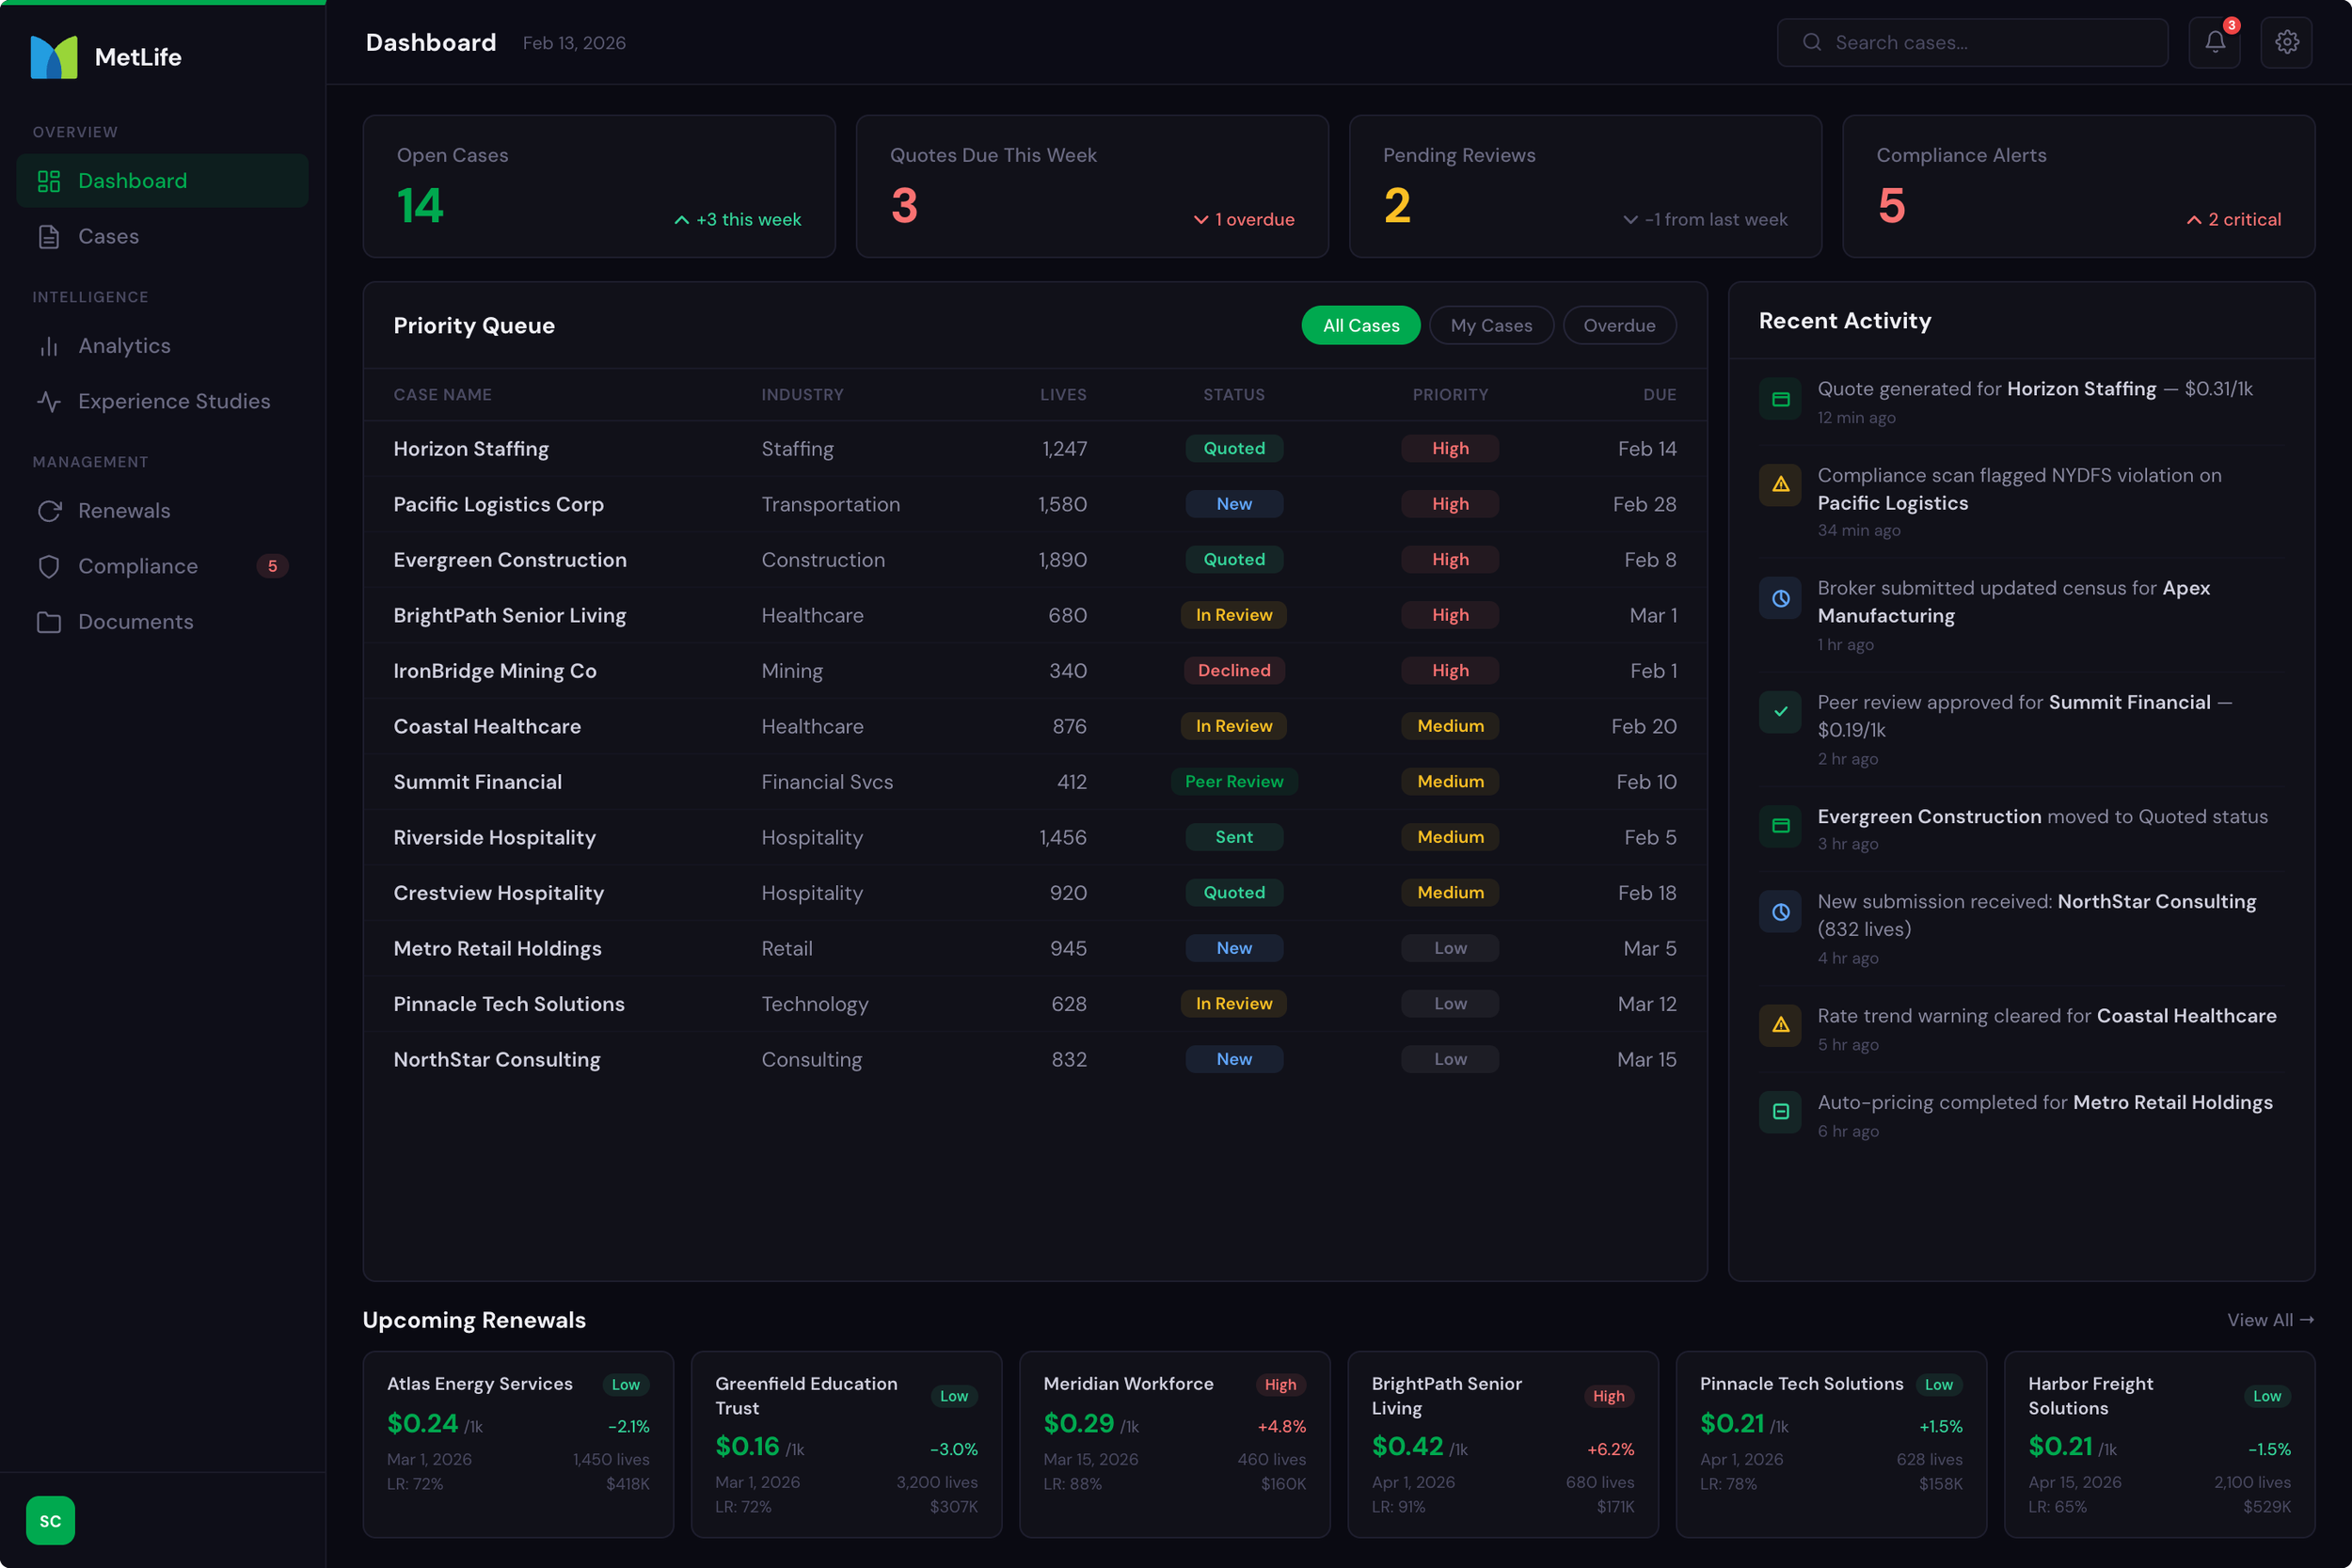
Task: Click the Experience Studies pulse icon
Action: (49, 401)
